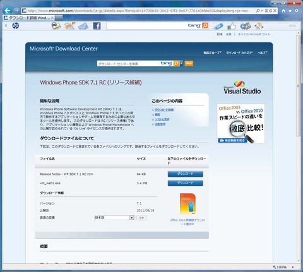Download vm_web2.exe file
Screen dimensions: 303x272
point(186,183)
